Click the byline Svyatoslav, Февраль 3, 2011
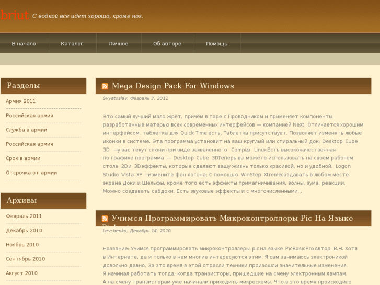This screenshot has height=285, width=380. pyautogui.click(x=135, y=98)
